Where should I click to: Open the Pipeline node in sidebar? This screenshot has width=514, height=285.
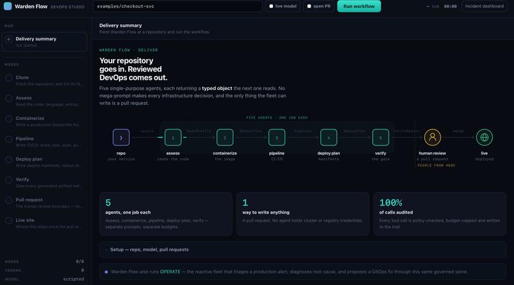(45, 142)
